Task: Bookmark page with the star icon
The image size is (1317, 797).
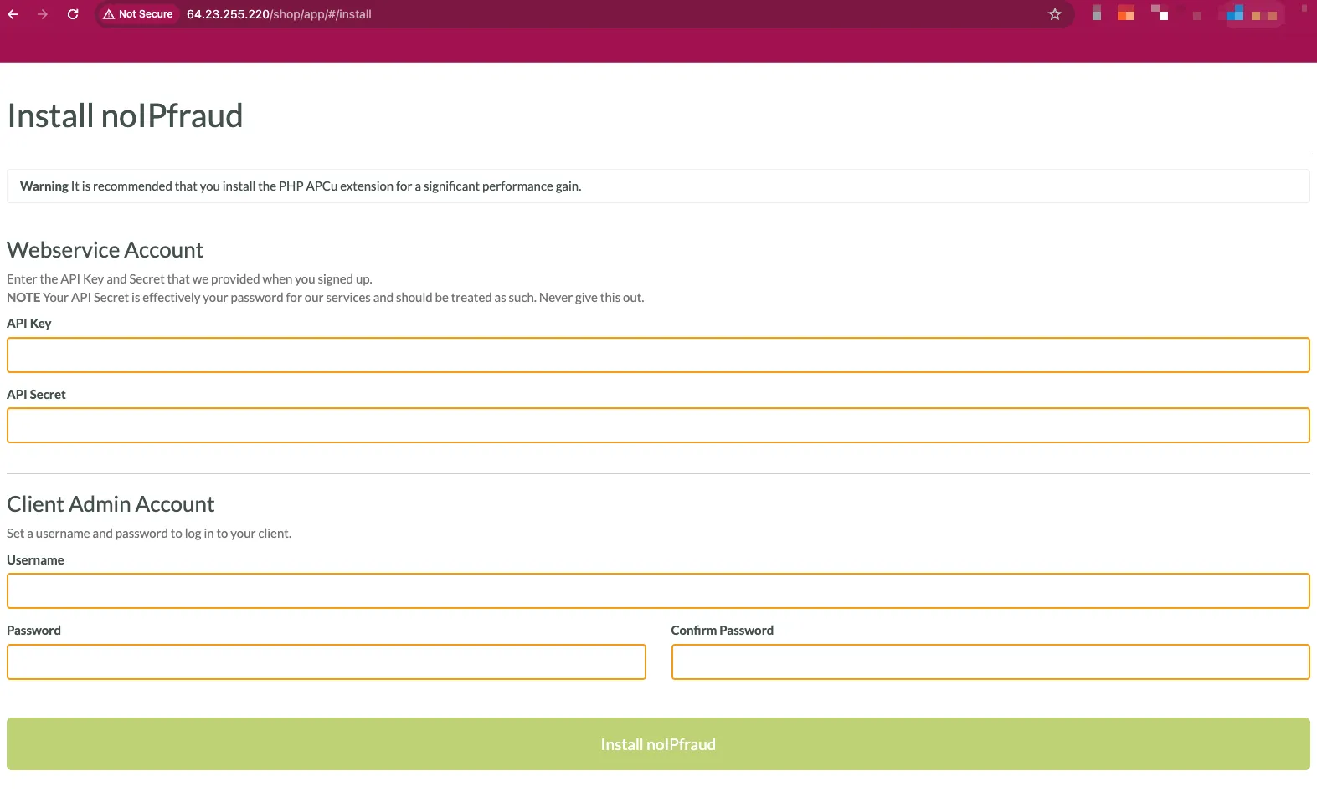Action: 1055,14
